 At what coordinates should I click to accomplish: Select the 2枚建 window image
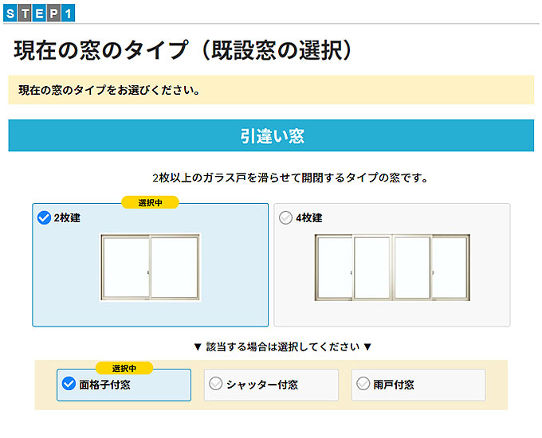[x=150, y=268]
